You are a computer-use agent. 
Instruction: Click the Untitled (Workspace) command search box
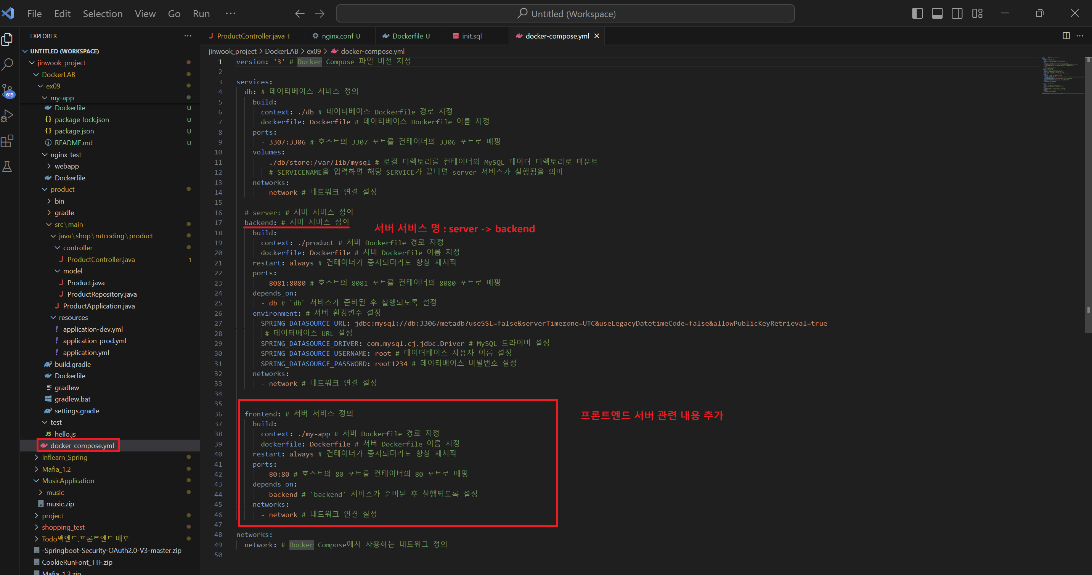pos(565,14)
